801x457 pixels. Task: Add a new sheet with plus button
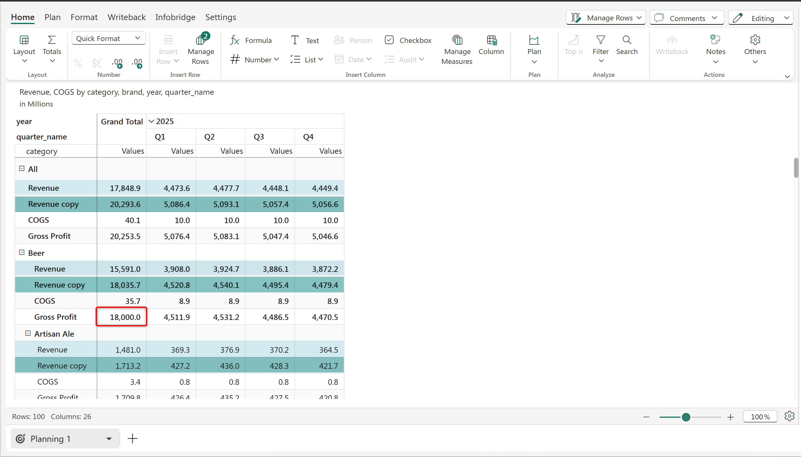click(133, 438)
